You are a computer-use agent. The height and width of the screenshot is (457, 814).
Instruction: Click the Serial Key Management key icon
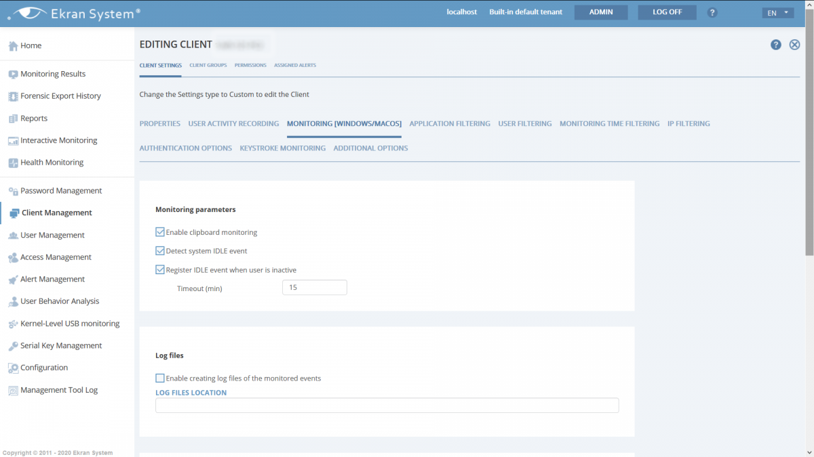13,346
